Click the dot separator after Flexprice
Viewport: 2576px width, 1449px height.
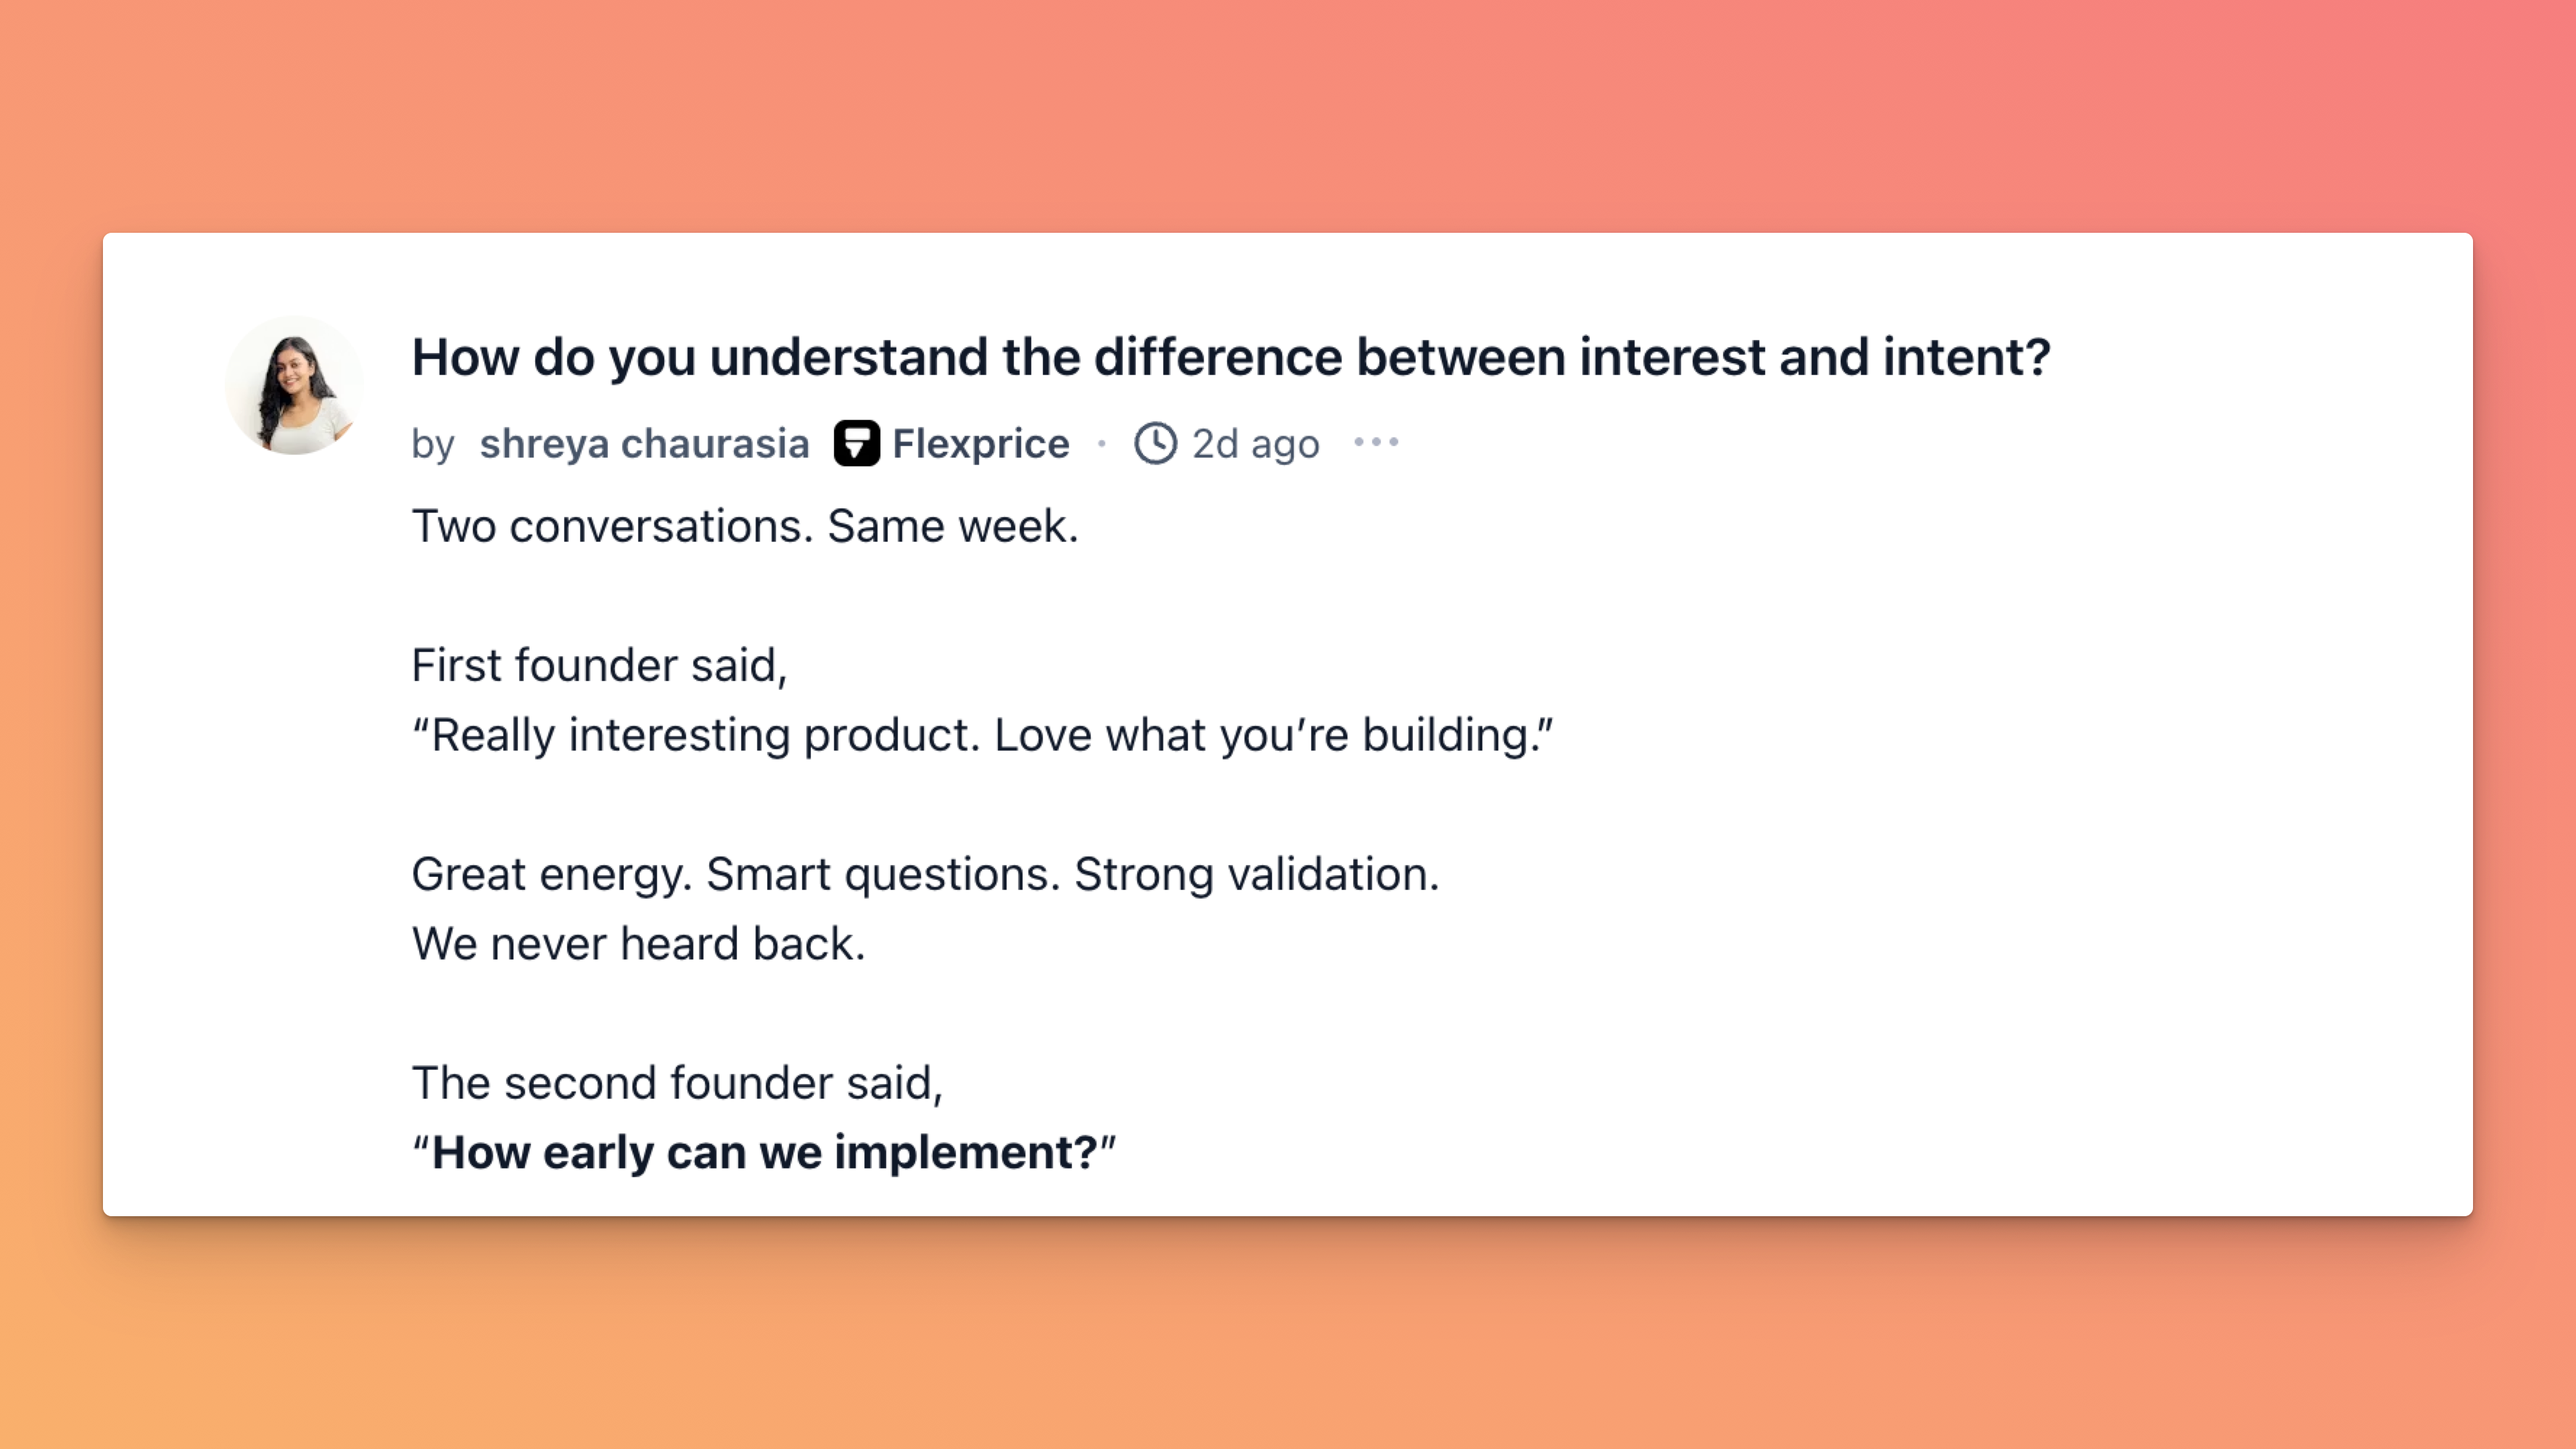[x=1102, y=443]
